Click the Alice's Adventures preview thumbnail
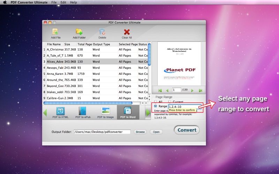279x174 pixels. point(179,64)
